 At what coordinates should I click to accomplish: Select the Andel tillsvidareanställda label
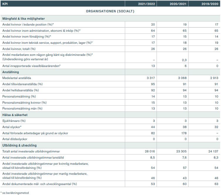point(22,84)
